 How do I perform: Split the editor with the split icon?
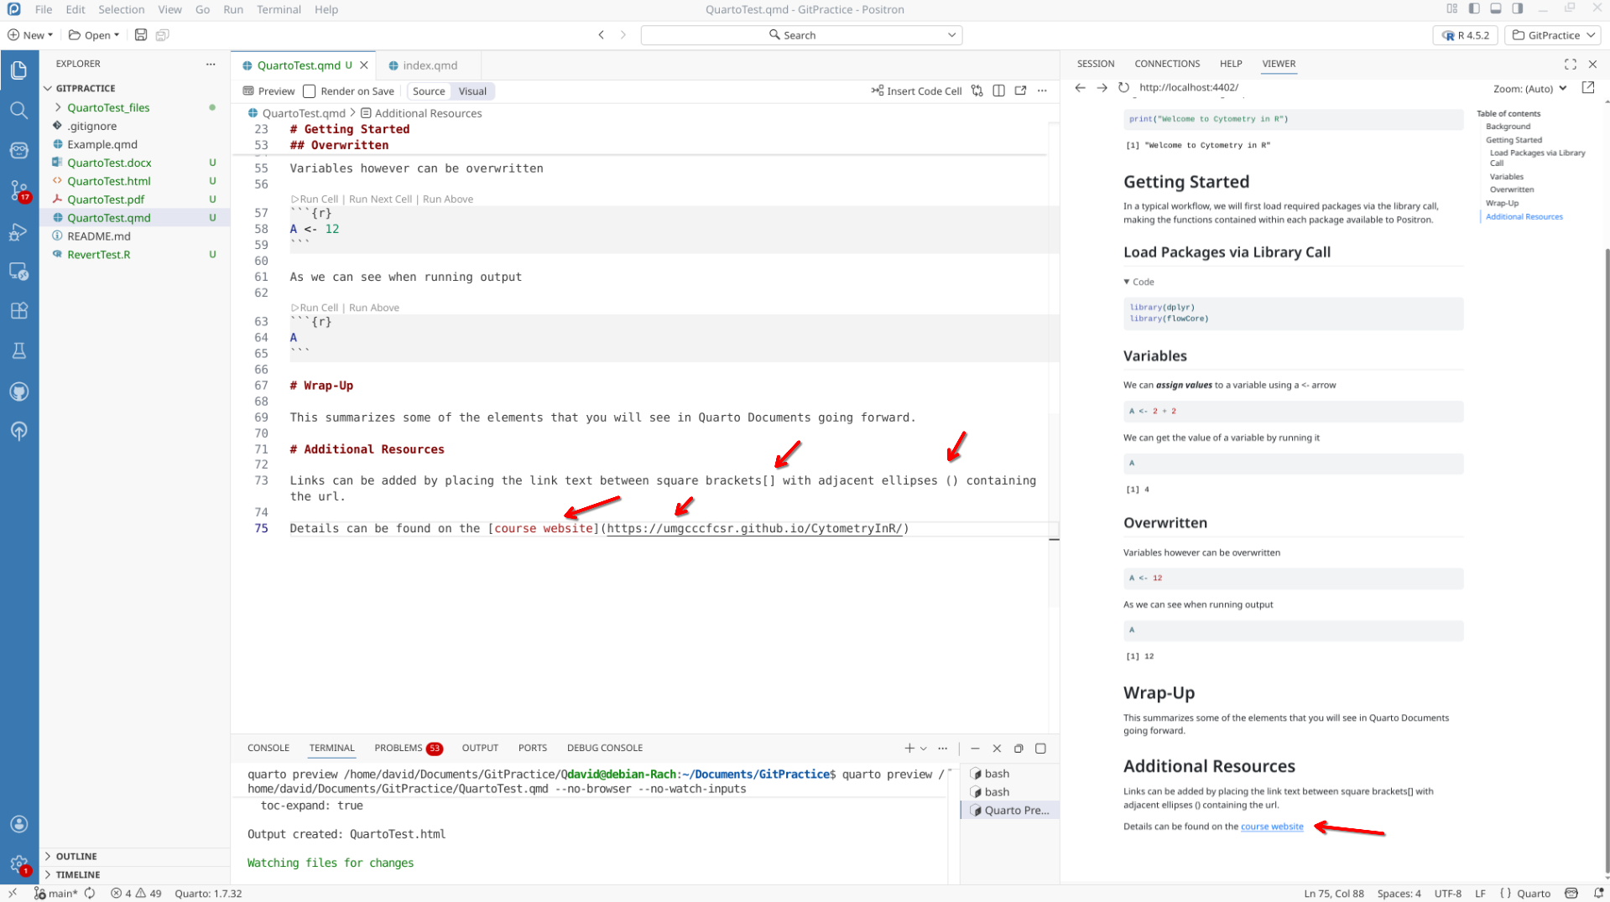click(998, 91)
